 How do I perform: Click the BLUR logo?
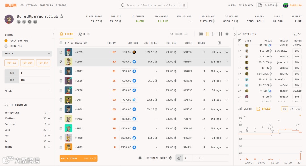pyautogui.click(x=11, y=5)
